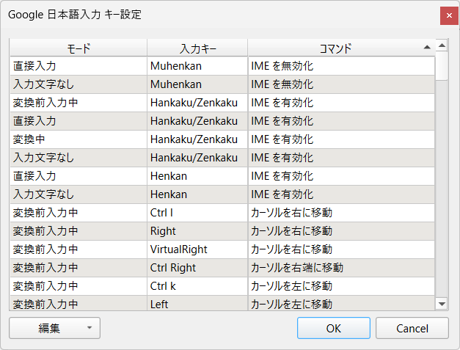Click 変換前入力中 mode cell in Ctrl k row
Viewport: 460px width, 350px height.
pyautogui.click(x=79, y=286)
